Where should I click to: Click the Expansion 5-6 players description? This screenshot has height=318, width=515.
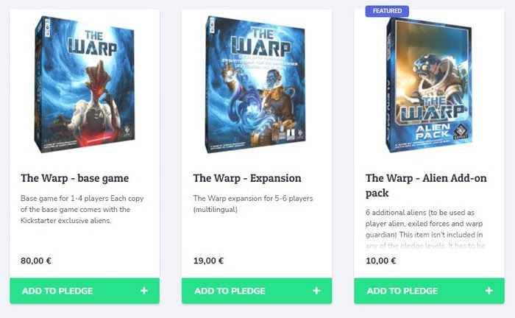[x=253, y=204]
